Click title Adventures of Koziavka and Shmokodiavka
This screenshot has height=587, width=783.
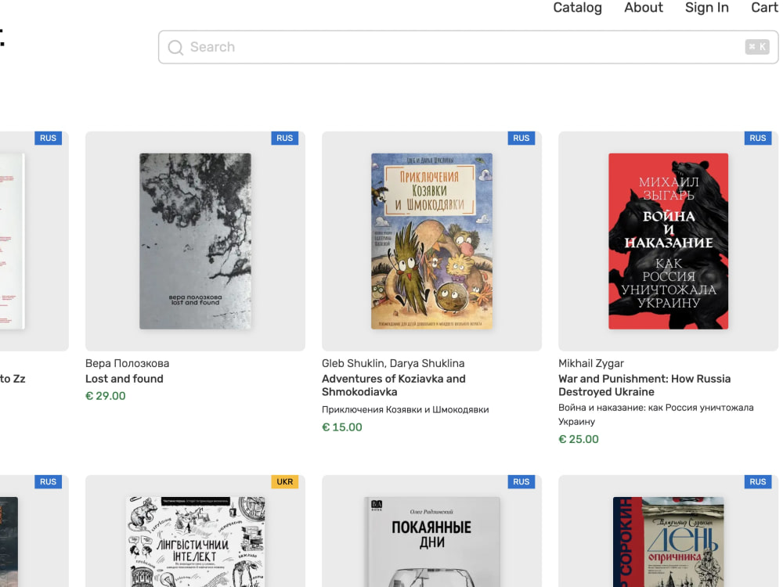point(394,385)
